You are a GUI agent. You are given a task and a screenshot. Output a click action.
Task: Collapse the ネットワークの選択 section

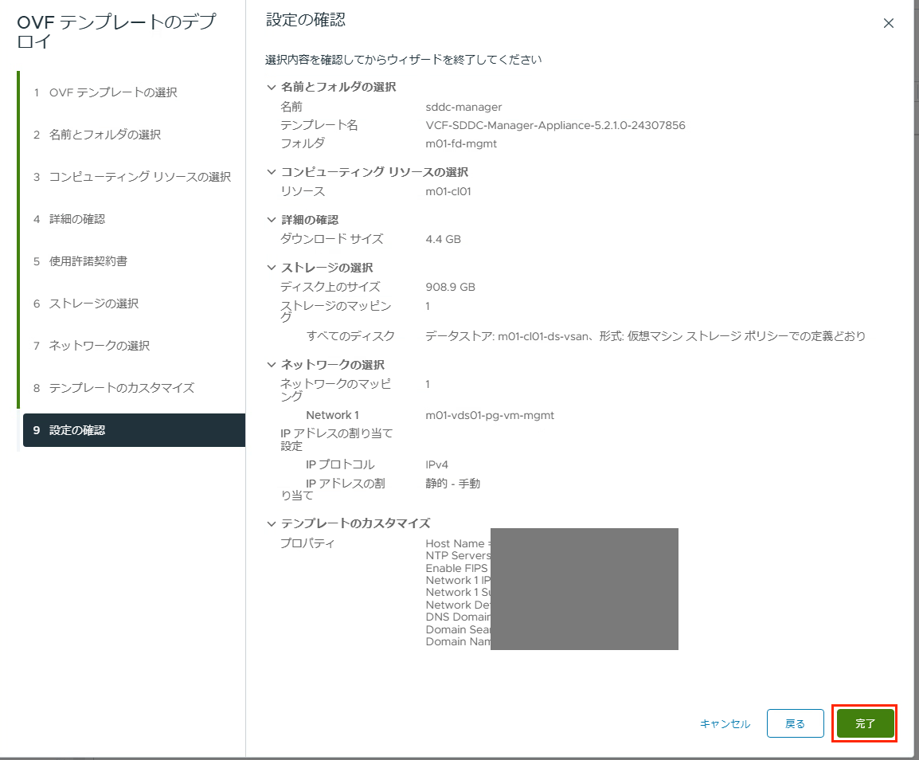point(271,364)
